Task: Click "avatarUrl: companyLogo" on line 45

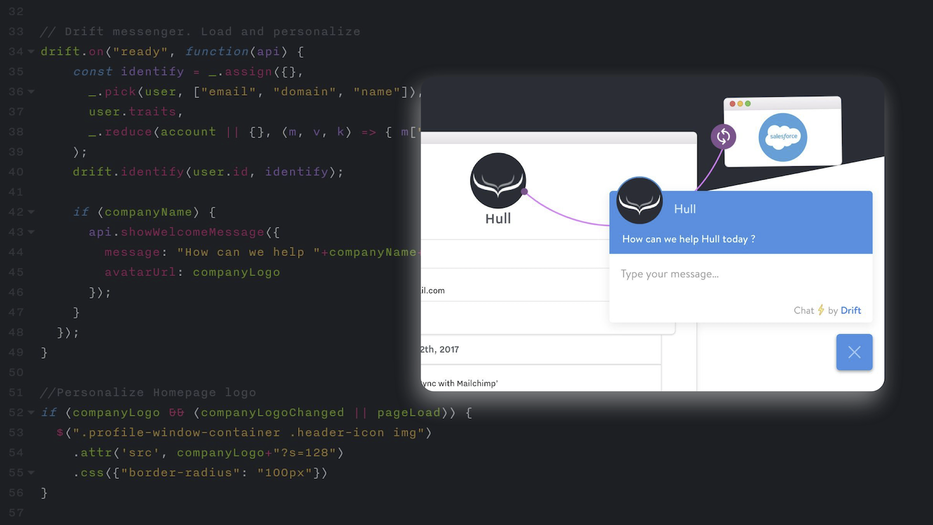Action: (192, 272)
